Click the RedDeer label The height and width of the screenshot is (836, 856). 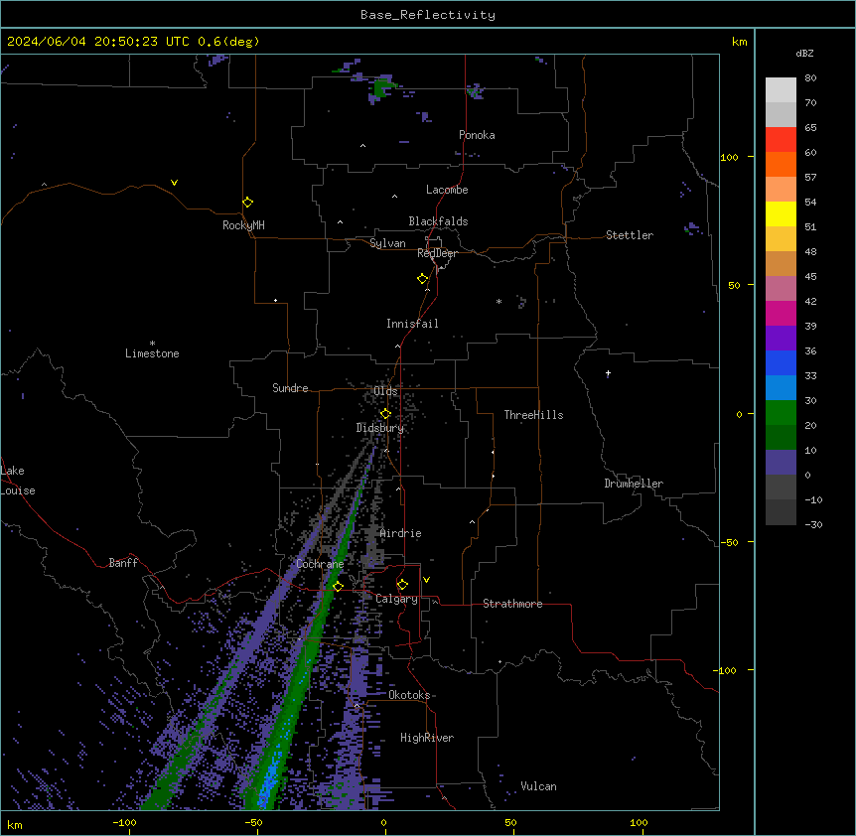tap(437, 253)
